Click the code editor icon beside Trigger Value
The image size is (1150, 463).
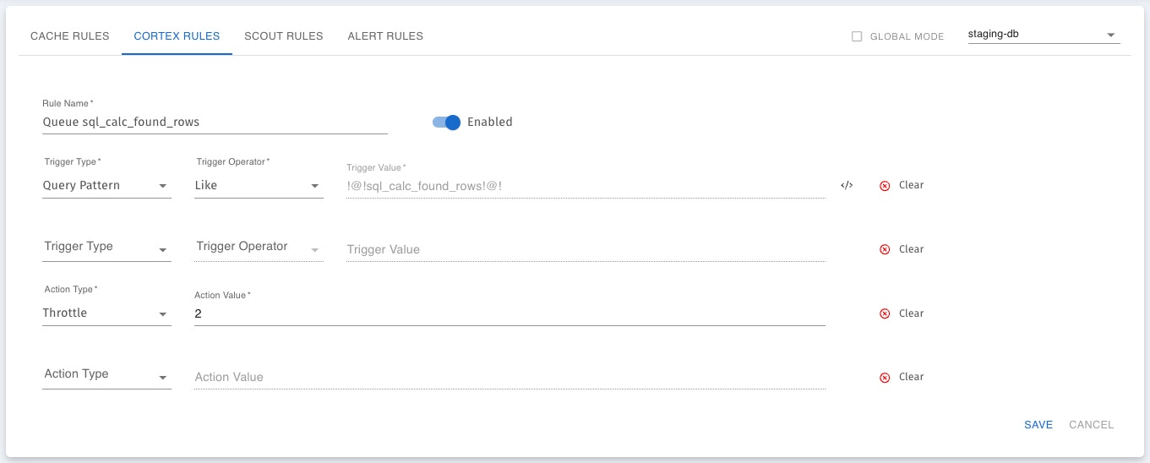(847, 185)
